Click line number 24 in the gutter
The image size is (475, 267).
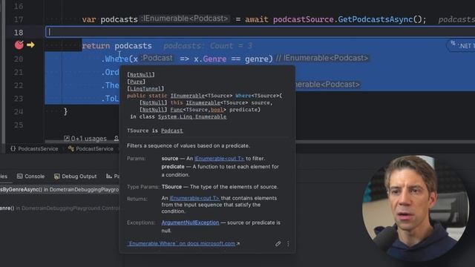[x=19, y=111]
